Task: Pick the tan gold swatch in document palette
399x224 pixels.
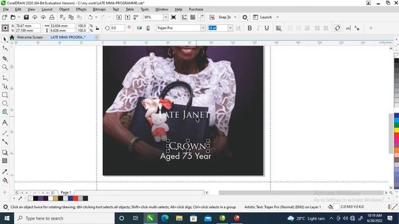Action: [55, 198]
